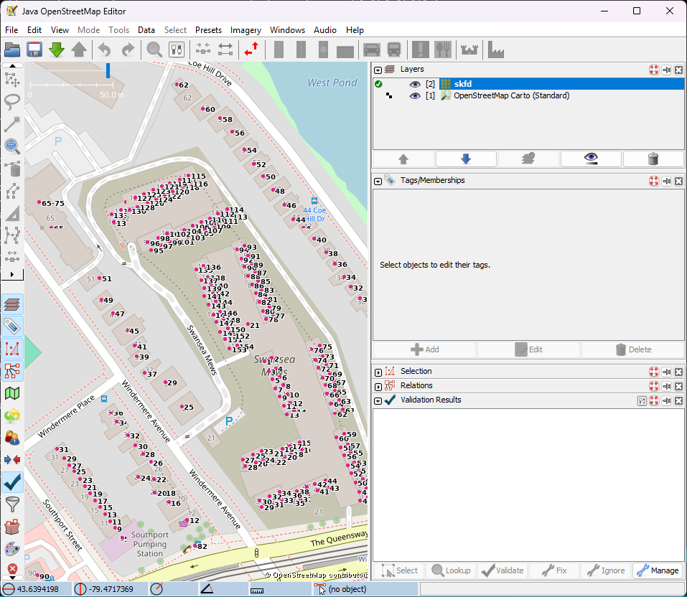Click the map zoom slider handle
This screenshot has width=687, height=597.
[108, 70]
